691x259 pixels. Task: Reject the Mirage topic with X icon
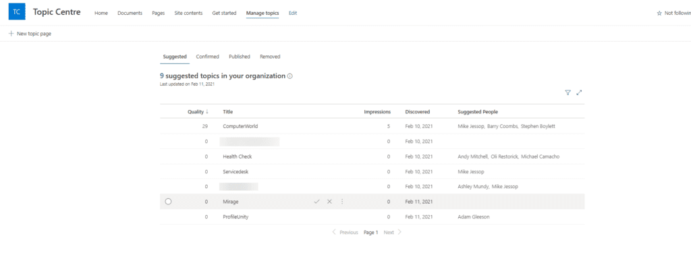[x=329, y=202]
